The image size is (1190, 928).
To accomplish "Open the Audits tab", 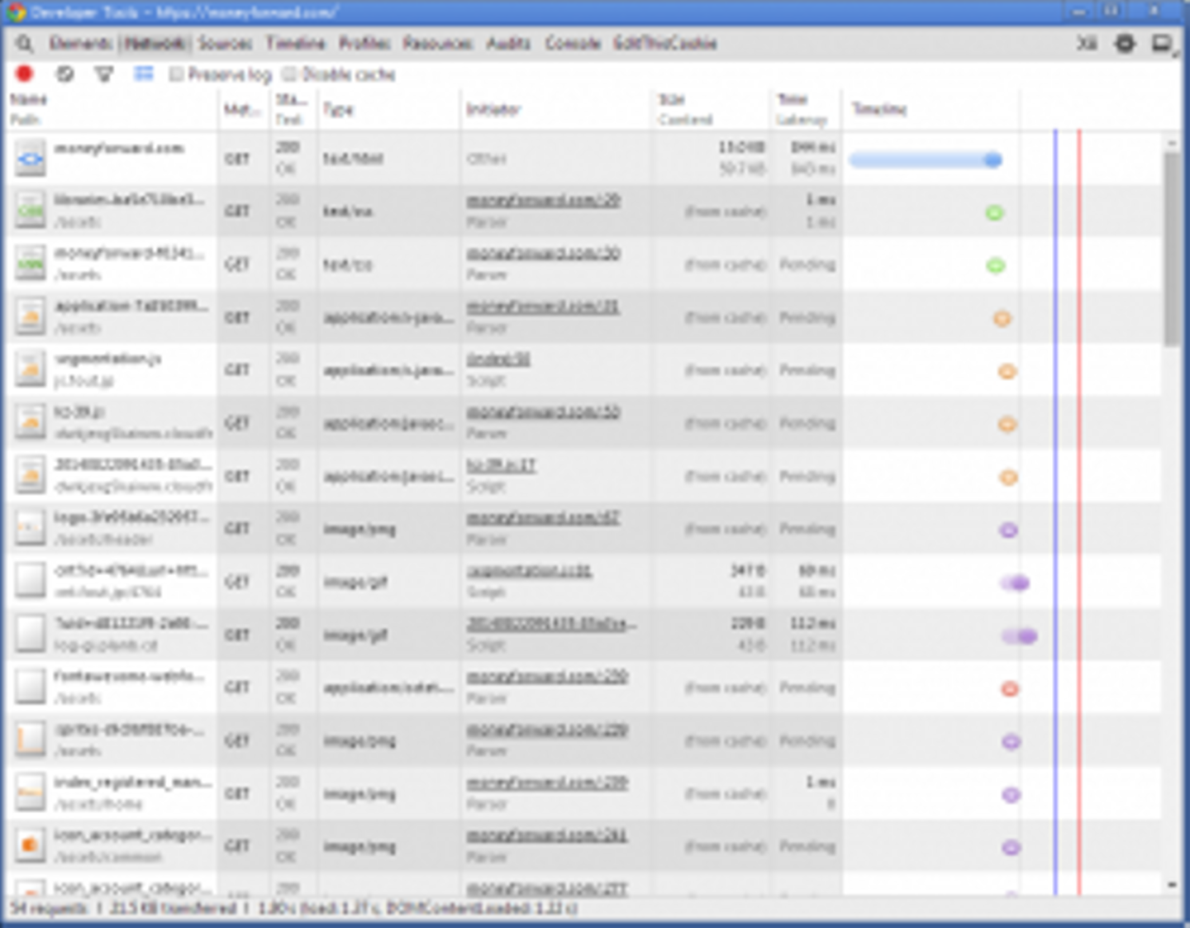I will (508, 43).
